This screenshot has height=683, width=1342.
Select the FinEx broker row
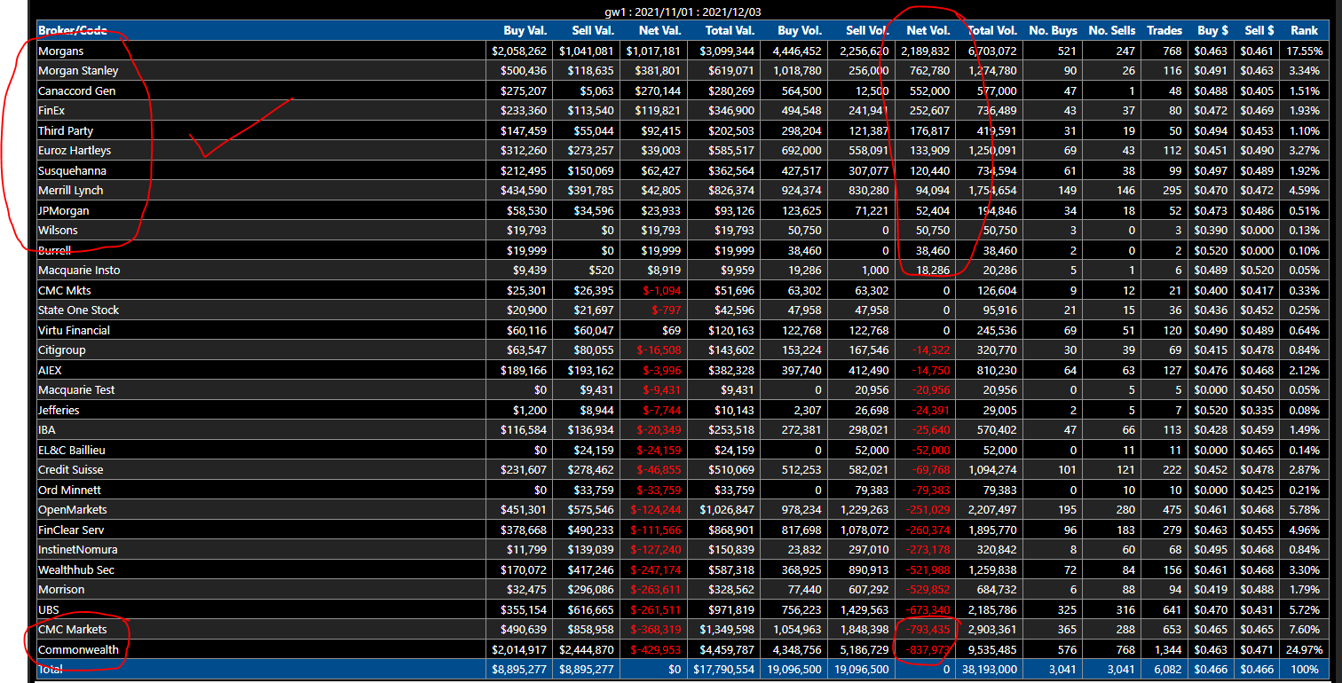tap(683, 111)
